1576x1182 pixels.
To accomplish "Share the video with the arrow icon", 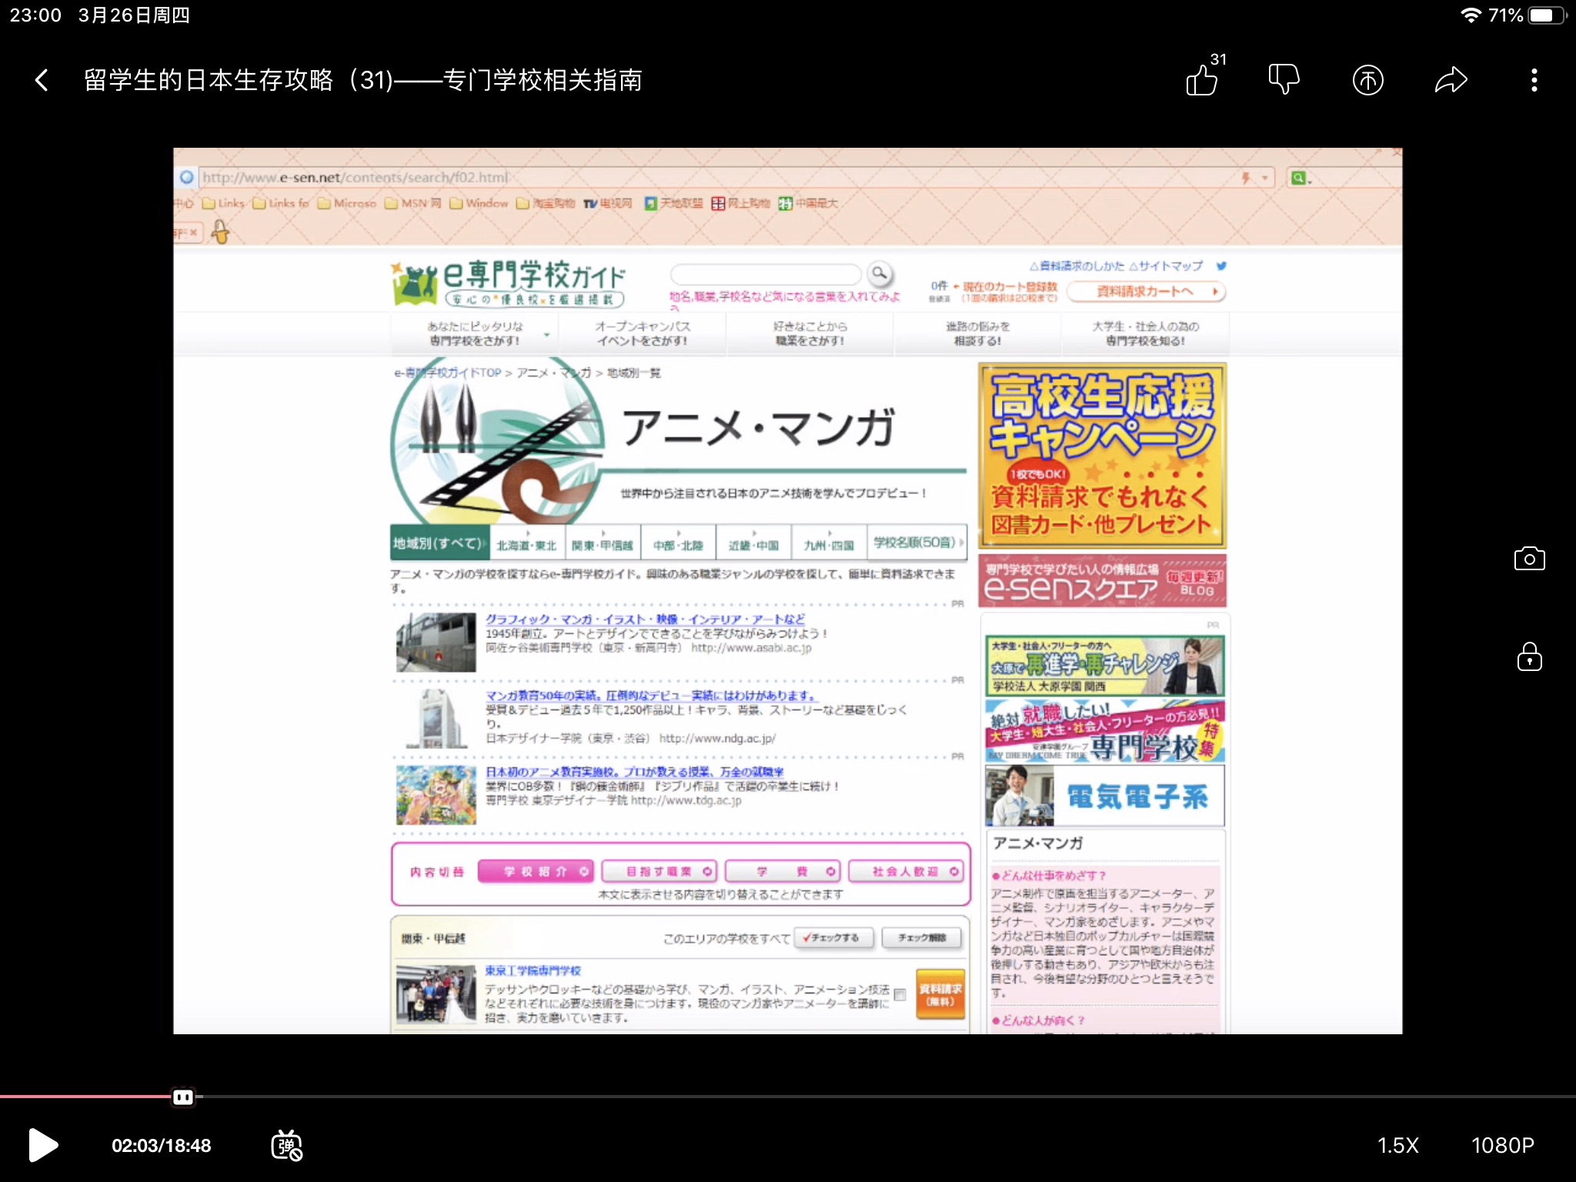I will click(1451, 80).
